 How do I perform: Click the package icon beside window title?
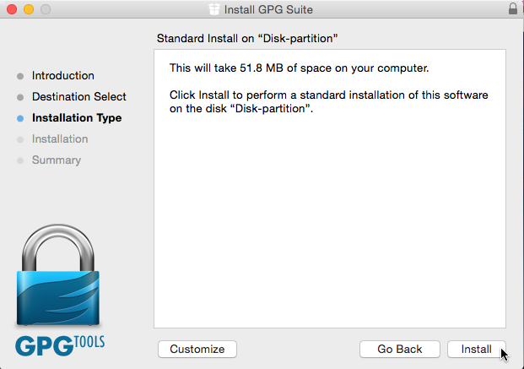pyautogui.click(x=214, y=9)
